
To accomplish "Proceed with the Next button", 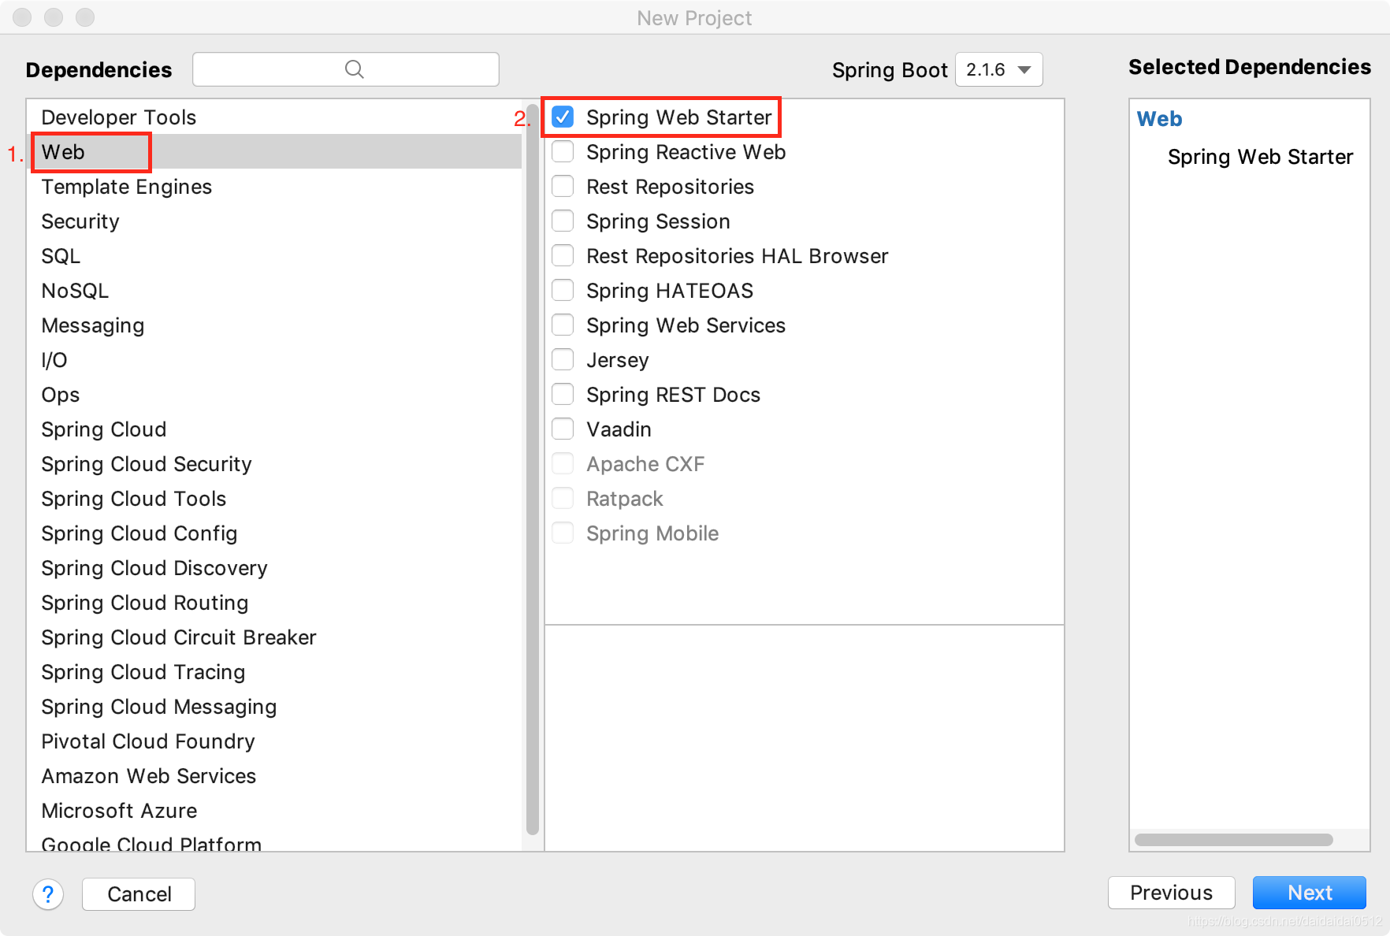I will point(1310,893).
